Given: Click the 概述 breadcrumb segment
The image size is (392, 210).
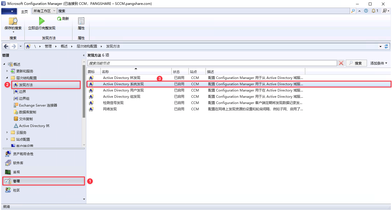Looking at the screenshot, I should pos(64,46).
